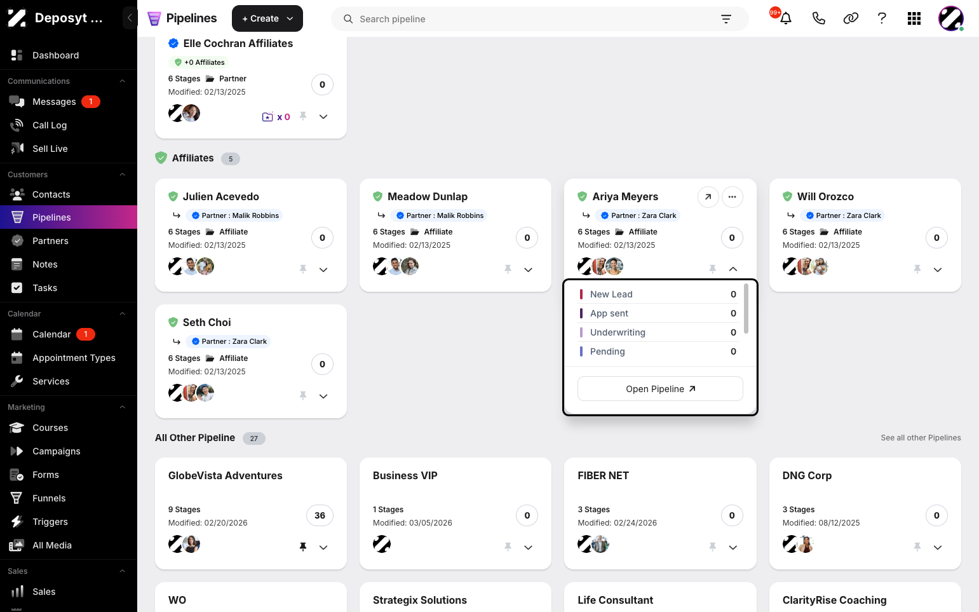The image size is (979, 612).
Task: Click the link chain icon in header
Action: 851,18
